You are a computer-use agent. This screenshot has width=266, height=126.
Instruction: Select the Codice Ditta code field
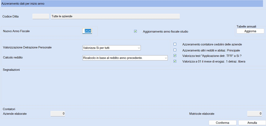click(41, 16)
